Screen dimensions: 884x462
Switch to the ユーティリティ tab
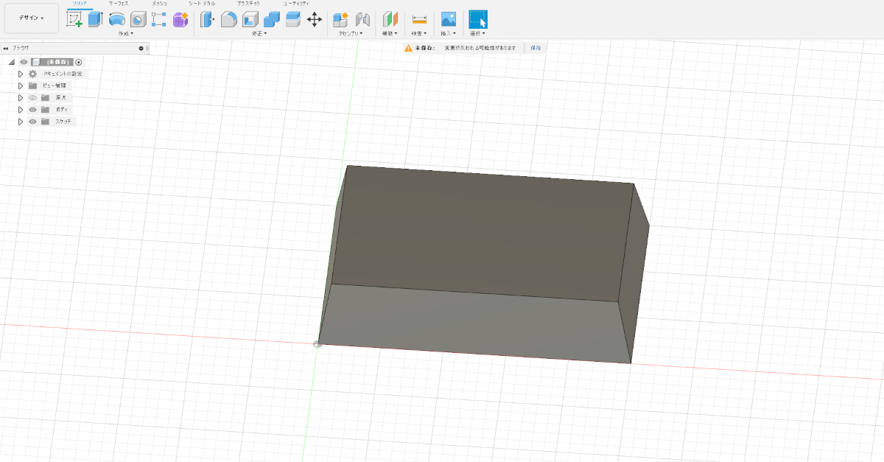point(296,4)
